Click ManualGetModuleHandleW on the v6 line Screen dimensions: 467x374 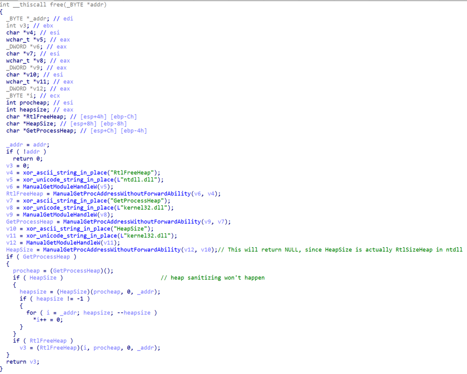pyautogui.click(x=60, y=187)
